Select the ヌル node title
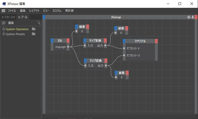This screenshot has width=198, height=119. 60,41
